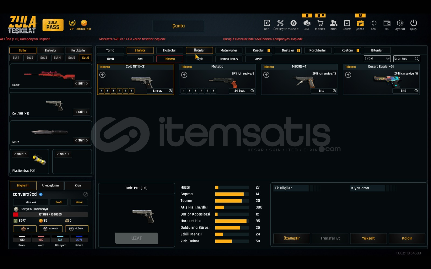Viewport: 431px width, 269px height.
Task: Toggle set slot 4 on Colt 1911 card
Action: click(119, 91)
